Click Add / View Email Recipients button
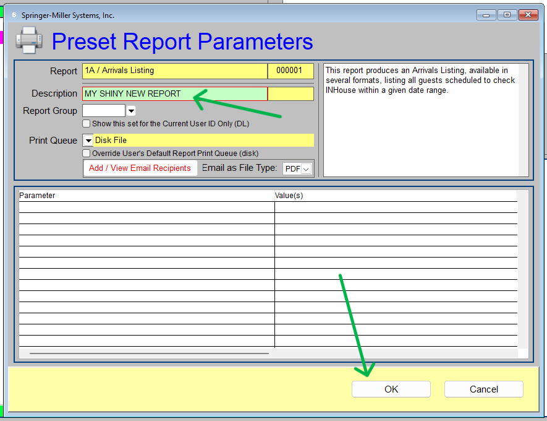547x421 pixels. pyautogui.click(x=140, y=168)
